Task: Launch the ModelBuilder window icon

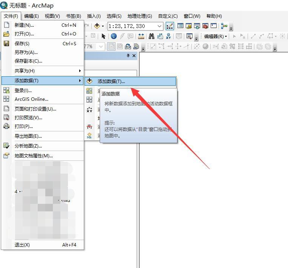Action: (x=224, y=26)
